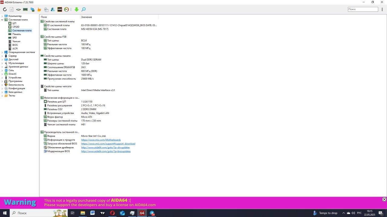
Task: Open the msi.com/Motherboards link
Action: (x=101, y=140)
